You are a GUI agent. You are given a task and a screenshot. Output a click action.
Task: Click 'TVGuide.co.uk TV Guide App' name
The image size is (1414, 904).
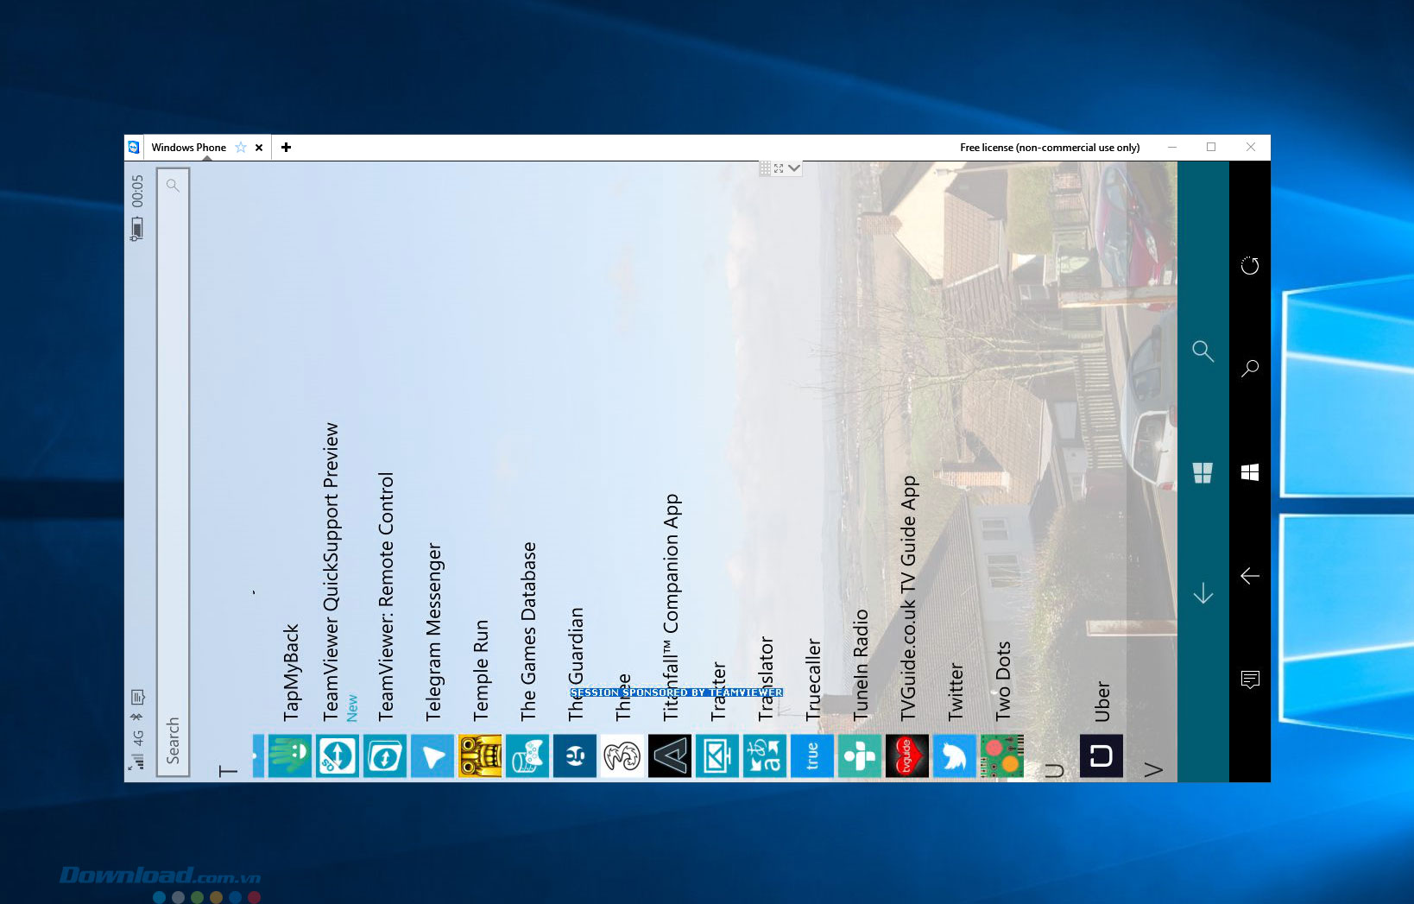908,598
